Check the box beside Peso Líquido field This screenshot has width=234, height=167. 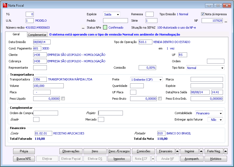[63, 99]
